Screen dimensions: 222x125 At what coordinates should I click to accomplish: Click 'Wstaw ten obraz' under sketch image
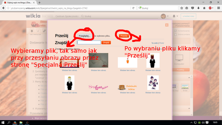(99, 70)
